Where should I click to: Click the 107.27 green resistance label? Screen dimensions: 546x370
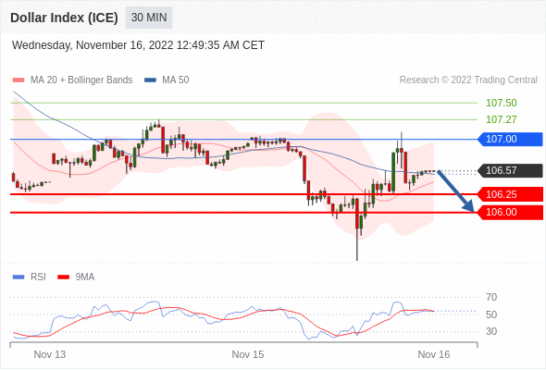pos(501,119)
